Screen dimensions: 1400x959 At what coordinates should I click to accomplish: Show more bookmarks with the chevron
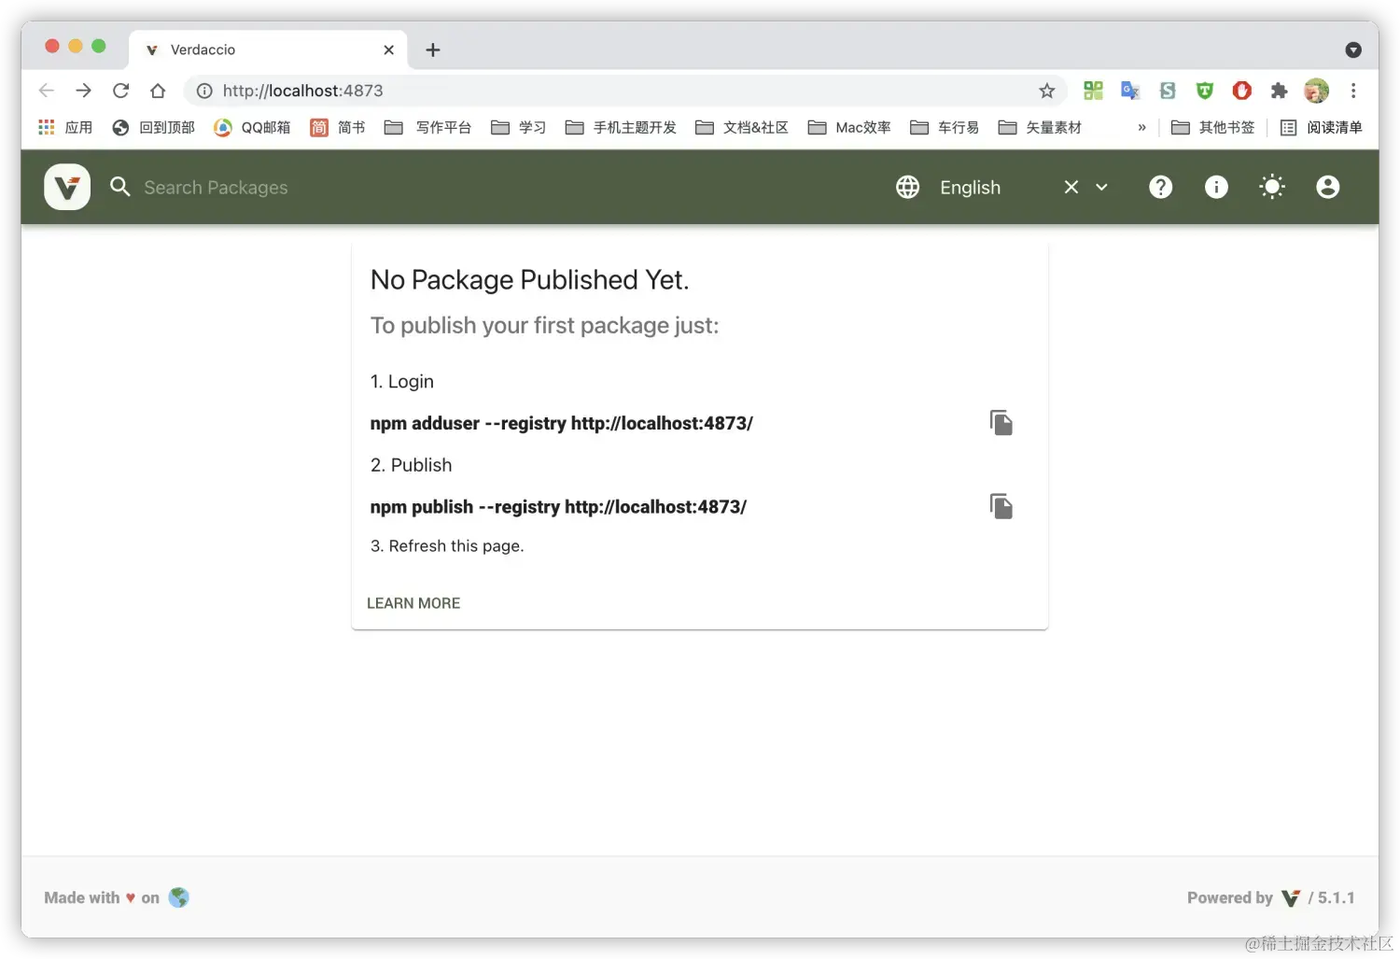coord(1141,127)
